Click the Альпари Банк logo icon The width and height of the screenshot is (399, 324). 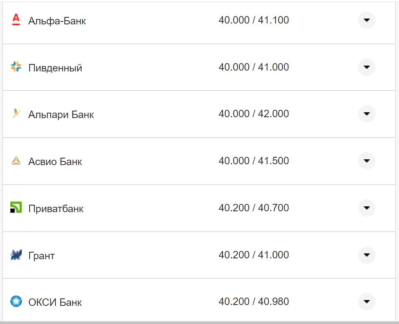(x=16, y=114)
